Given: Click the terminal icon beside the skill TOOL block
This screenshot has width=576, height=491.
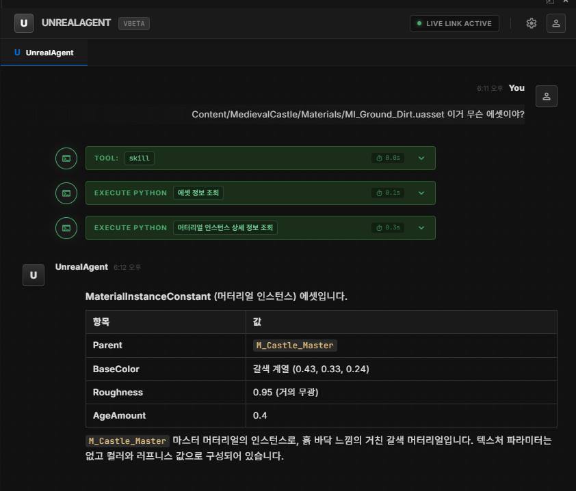Looking at the screenshot, I should [66, 158].
